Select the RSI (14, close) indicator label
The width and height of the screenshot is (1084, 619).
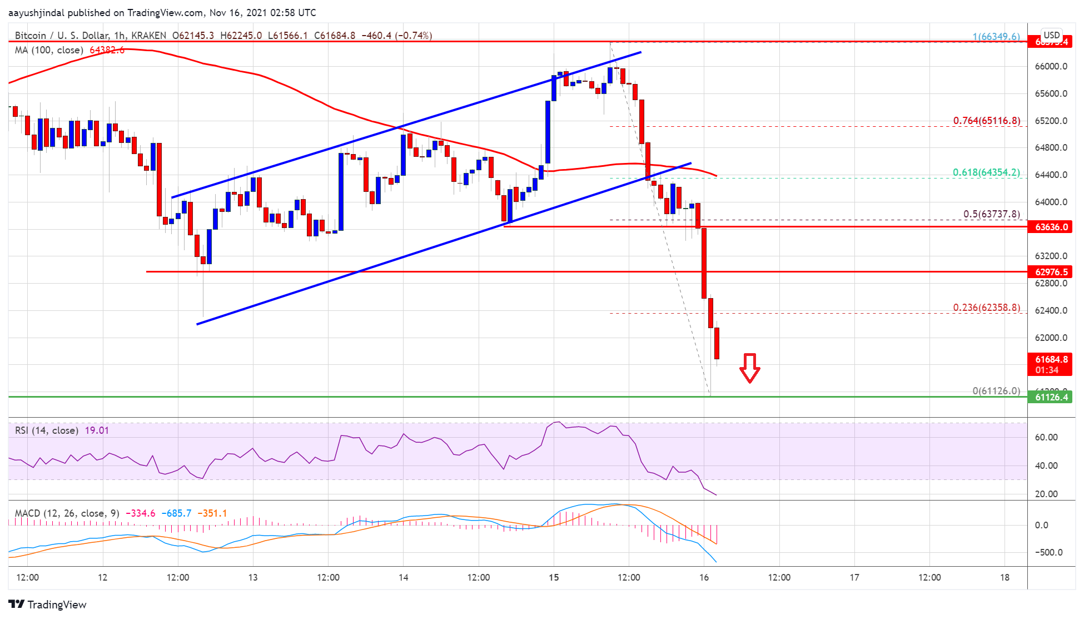pyautogui.click(x=46, y=430)
